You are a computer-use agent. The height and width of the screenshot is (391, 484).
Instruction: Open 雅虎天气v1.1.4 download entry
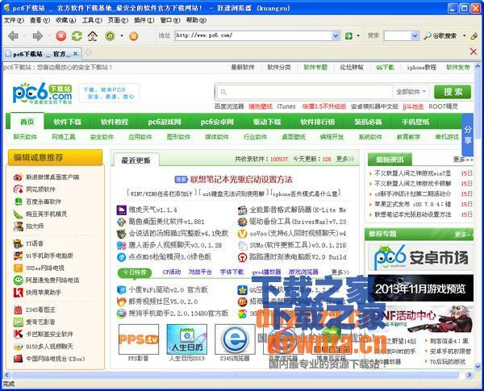tap(147, 210)
